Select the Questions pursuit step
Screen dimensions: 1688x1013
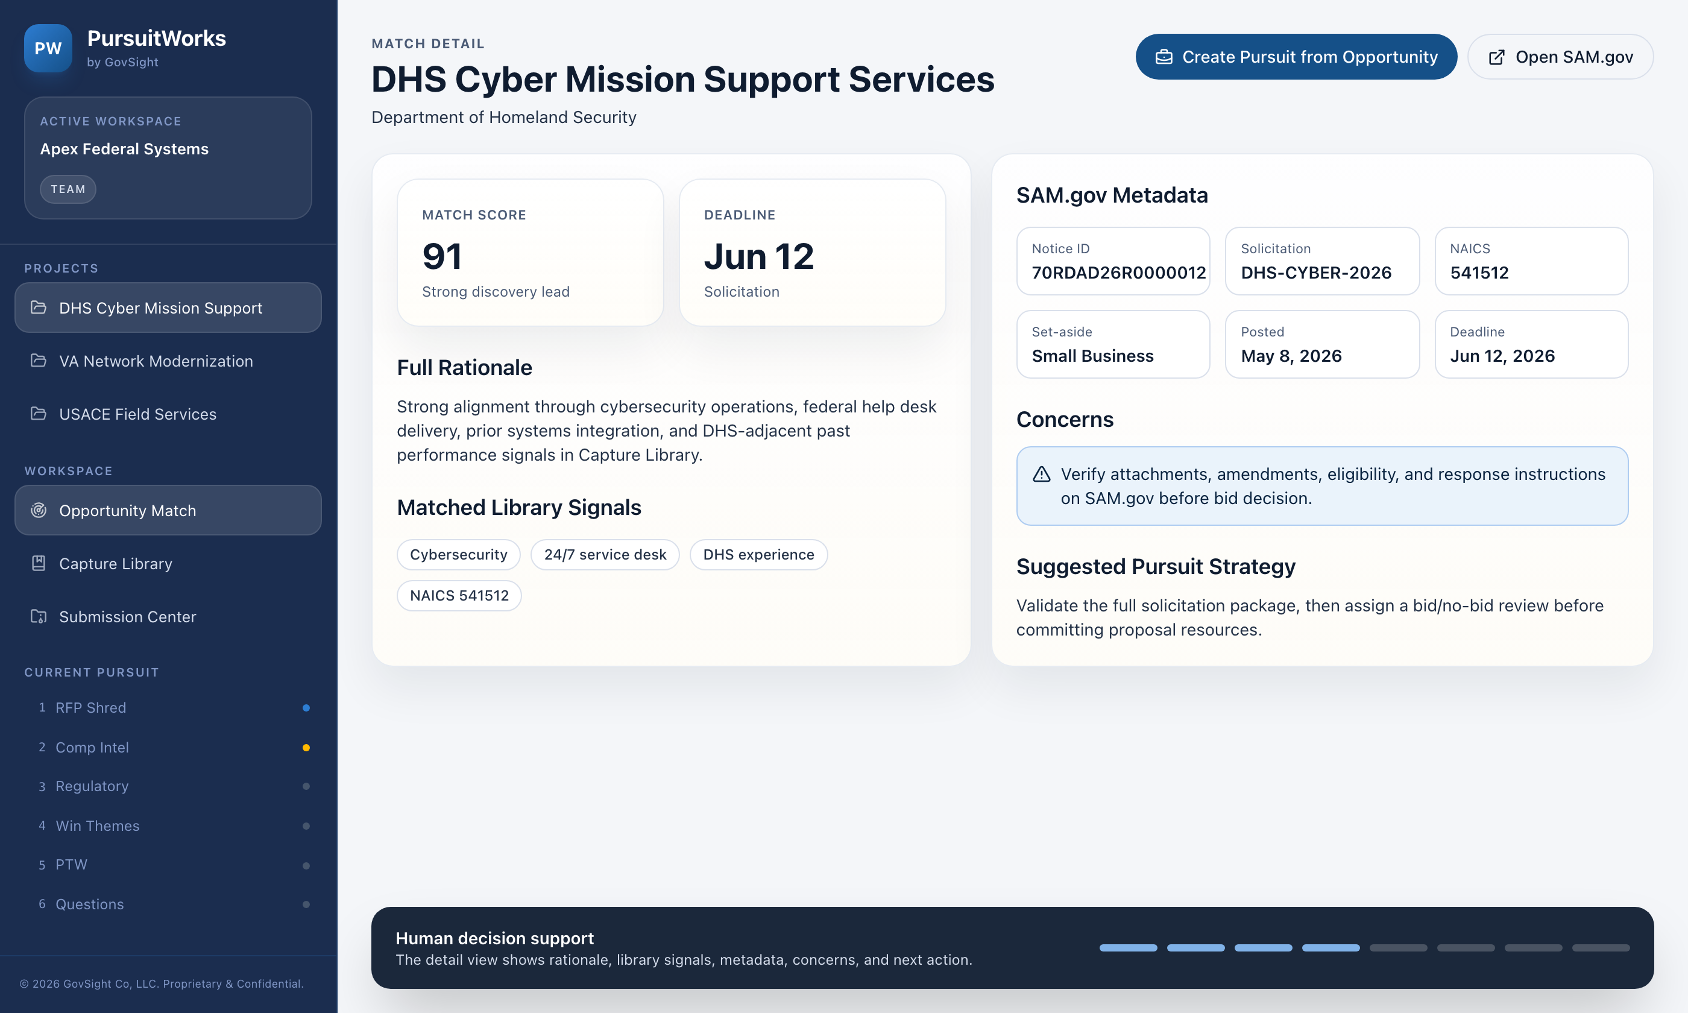tap(168, 904)
